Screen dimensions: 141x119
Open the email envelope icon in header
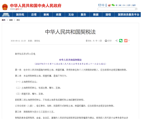click(x=100, y=5)
